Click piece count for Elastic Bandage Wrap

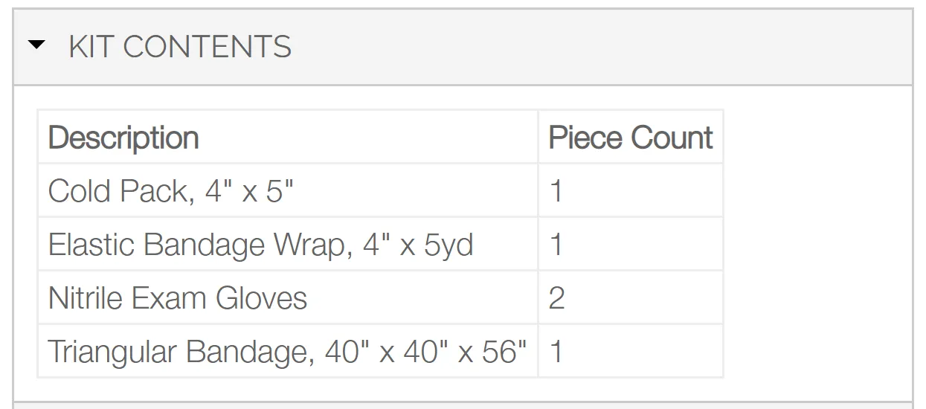click(x=631, y=245)
